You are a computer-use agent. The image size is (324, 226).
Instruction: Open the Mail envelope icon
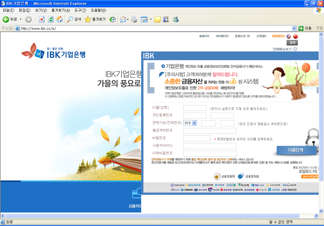click(x=123, y=19)
